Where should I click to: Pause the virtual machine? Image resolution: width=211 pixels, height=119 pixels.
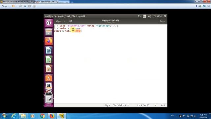point(13,6)
